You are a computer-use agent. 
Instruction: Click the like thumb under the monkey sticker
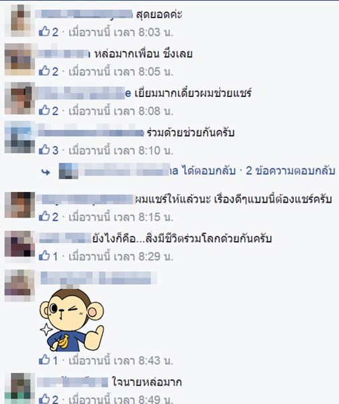pos(44,360)
